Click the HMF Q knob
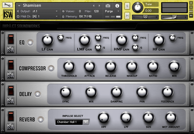Image resolution: width=194 pixels, height=134 pixels. click(135, 47)
